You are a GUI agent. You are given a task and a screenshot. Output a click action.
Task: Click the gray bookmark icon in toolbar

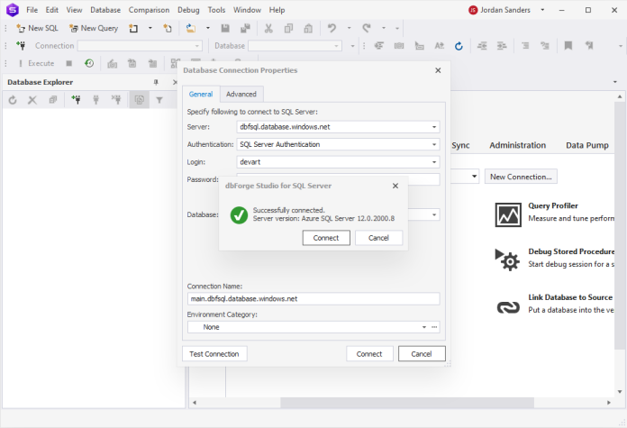point(568,46)
